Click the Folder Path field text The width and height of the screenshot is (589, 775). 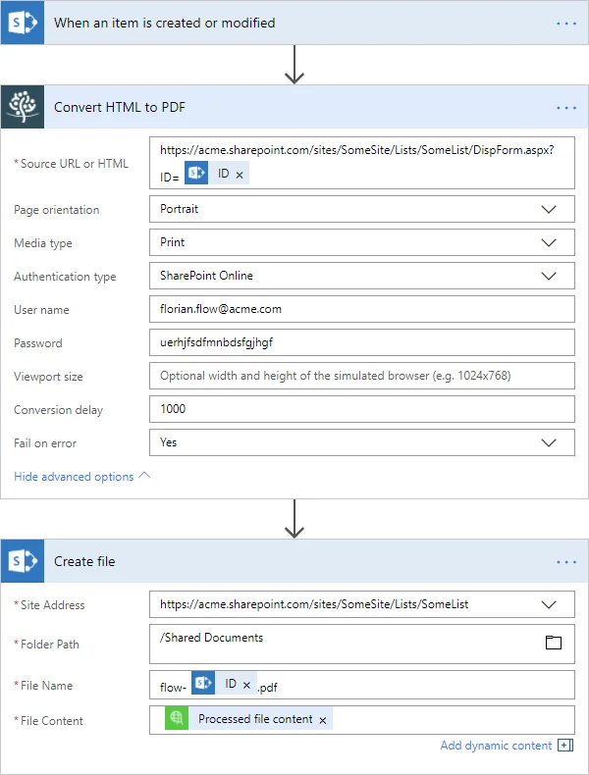211,638
